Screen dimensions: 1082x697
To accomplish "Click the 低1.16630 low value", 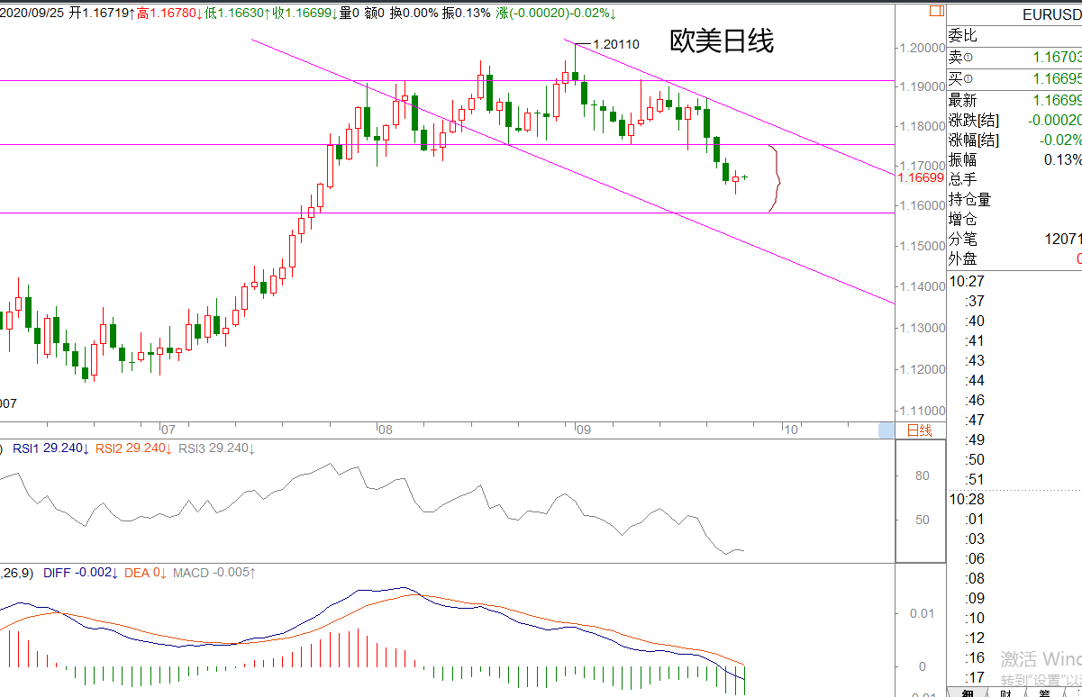I will click(238, 14).
